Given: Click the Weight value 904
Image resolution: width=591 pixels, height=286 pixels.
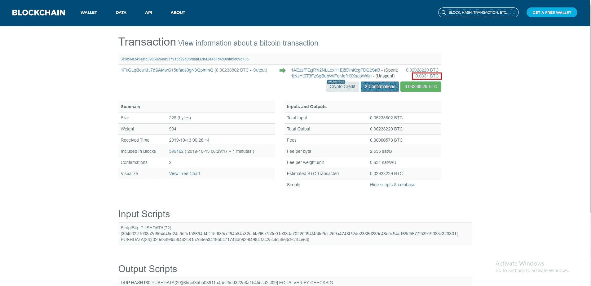Looking at the screenshot, I should [x=173, y=129].
